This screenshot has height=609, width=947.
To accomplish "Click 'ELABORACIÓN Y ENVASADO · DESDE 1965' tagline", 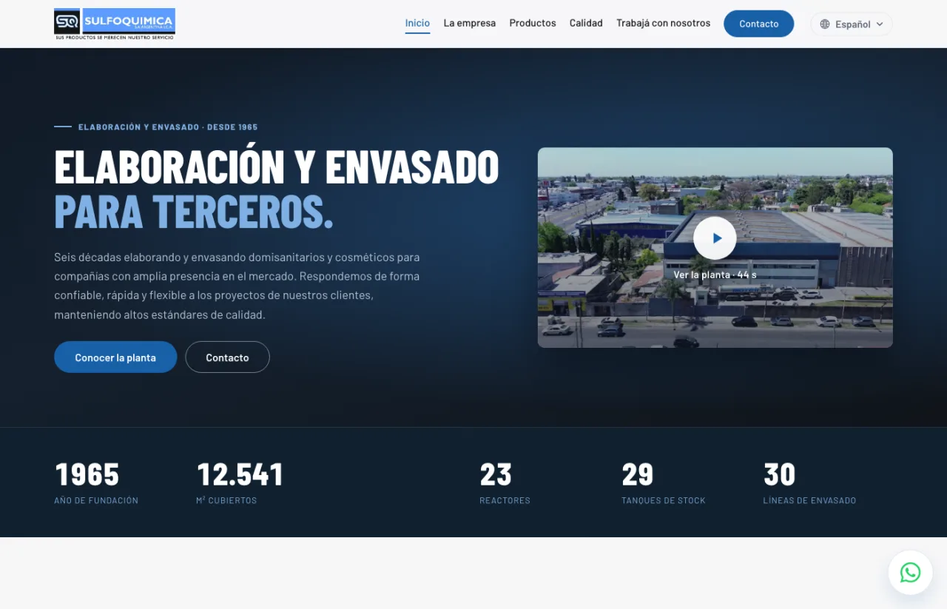I will (168, 127).
